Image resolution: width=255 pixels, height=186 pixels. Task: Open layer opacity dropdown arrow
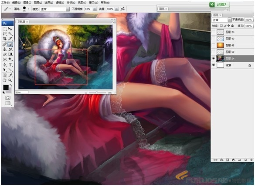254,20
